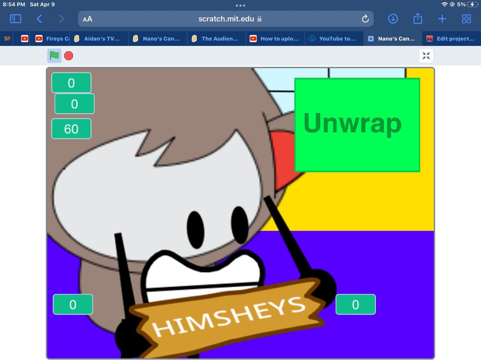Click the red stop sign button
This screenshot has height=361, width=481.
pyautogui.click(x=68, y=56)
